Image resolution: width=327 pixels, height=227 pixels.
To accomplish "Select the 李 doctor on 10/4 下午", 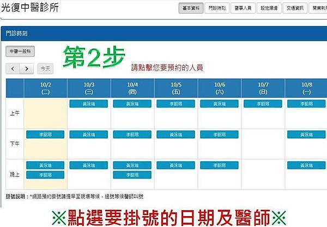I will pos(132,135).
